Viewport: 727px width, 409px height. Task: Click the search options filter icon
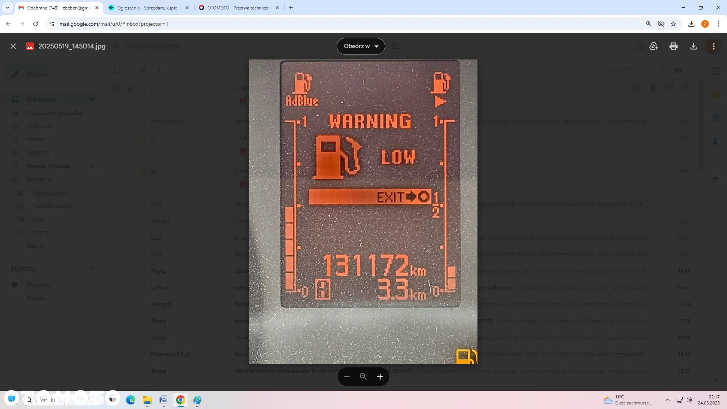[x=395, y=46]
